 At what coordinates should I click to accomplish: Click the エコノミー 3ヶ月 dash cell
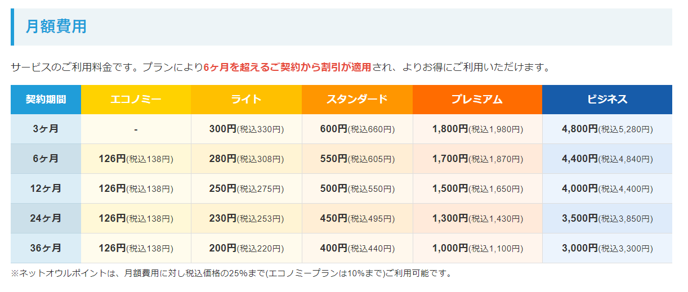[x=136, y=129]
